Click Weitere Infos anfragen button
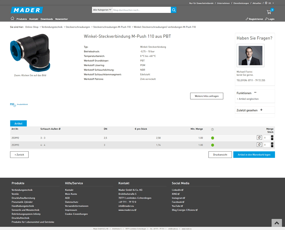The width and height of the screenshot is (285, 230). (x=207, y=96)
